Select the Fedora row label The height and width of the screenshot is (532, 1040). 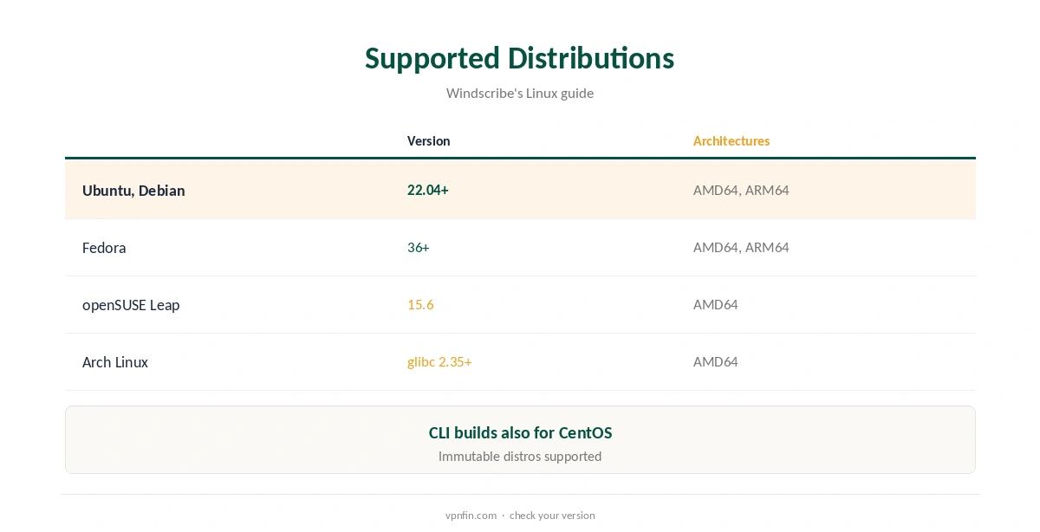(x=104, y=248)
